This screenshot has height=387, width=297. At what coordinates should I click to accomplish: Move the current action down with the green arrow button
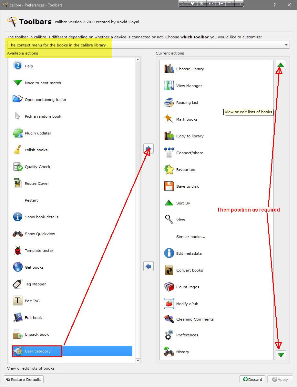281,355
